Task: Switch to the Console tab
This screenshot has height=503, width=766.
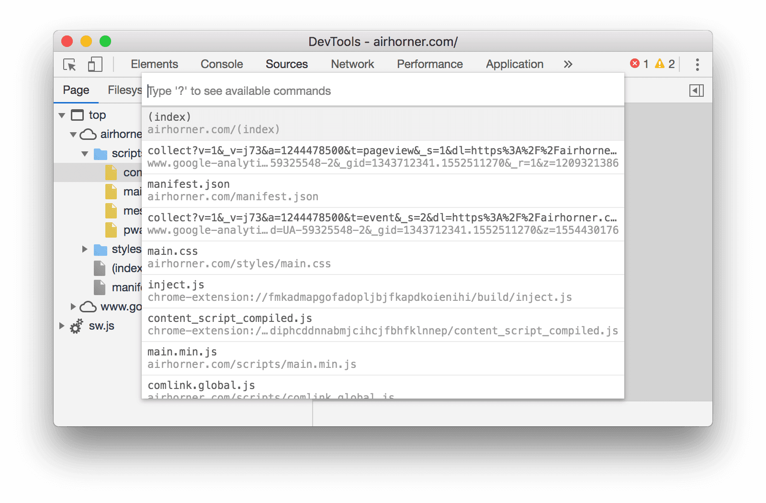Action: (x=222, y=64)
